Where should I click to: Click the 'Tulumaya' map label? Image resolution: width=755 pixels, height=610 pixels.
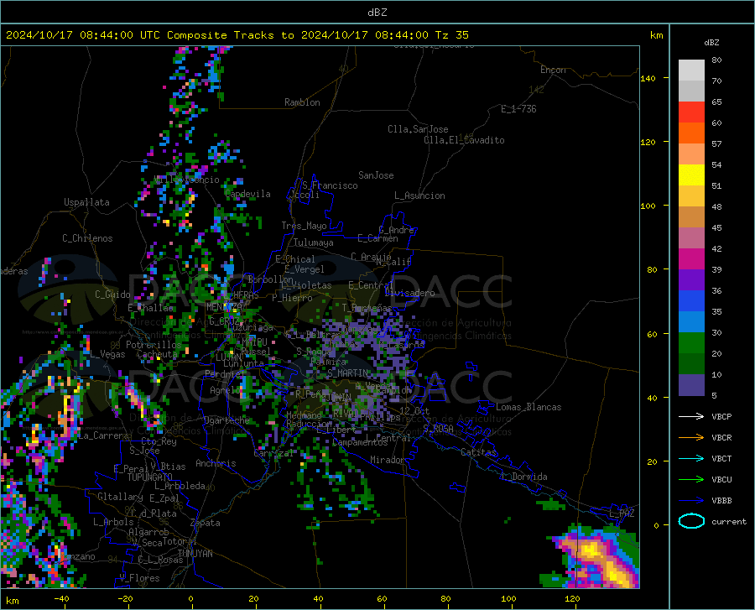(x=314, y=242)
